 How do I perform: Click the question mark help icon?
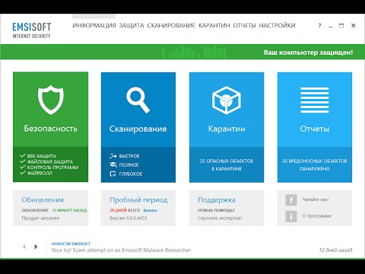pos(319,26)
